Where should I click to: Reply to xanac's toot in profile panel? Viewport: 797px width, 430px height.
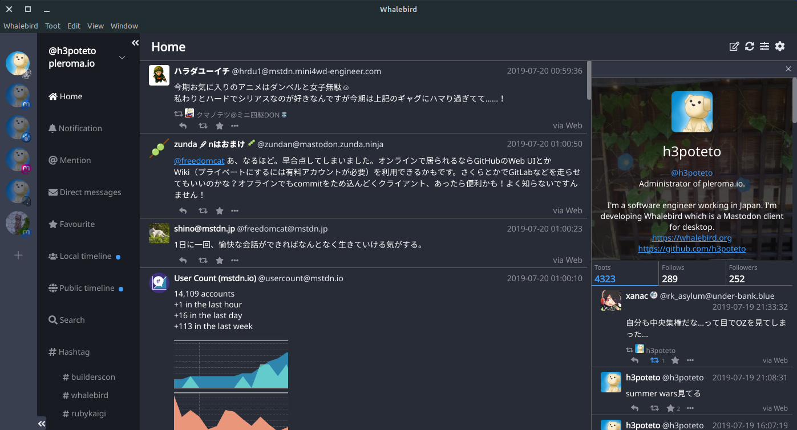click(635, 360)
